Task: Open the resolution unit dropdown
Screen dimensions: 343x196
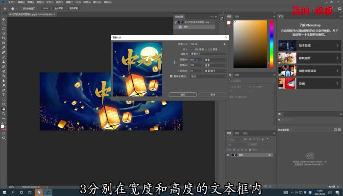Action: coord(215,71)
